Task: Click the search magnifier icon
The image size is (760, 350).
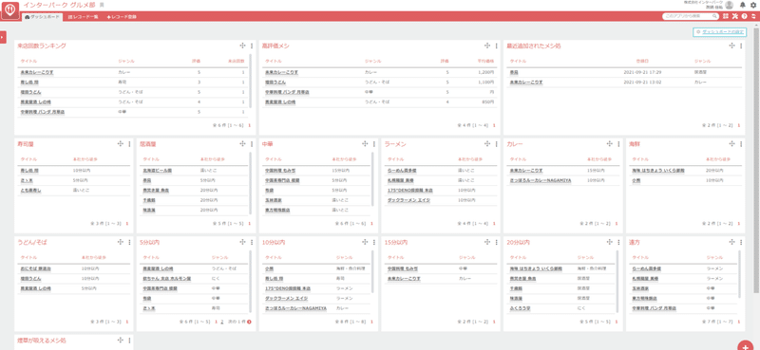Action: (x=714, y=16)
